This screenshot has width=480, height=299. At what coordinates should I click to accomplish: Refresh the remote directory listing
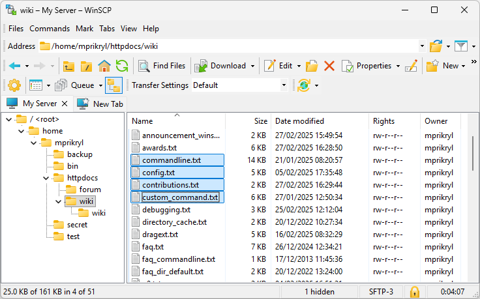[121, 66]
